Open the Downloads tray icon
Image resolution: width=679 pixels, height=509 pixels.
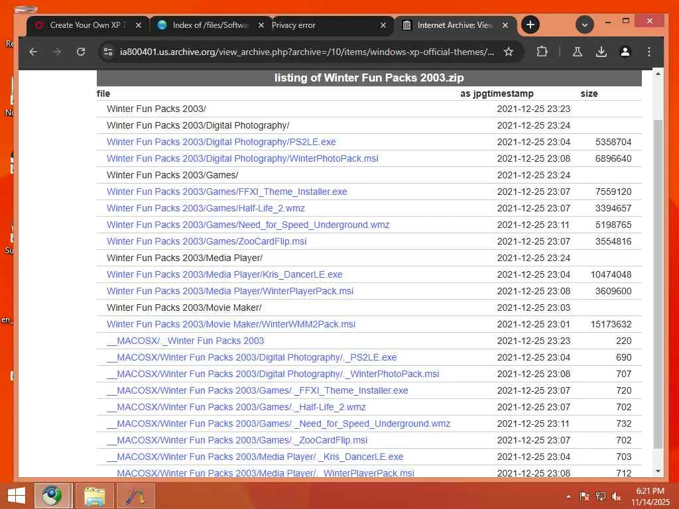[x=601, y=52]
